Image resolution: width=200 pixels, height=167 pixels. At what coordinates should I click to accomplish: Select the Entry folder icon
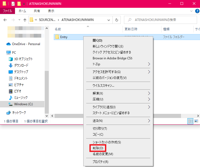[57, 37]
